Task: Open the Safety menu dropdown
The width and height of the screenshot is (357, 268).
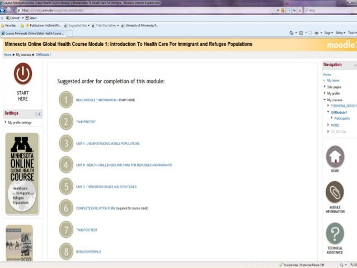Action: tap(340, 33)
